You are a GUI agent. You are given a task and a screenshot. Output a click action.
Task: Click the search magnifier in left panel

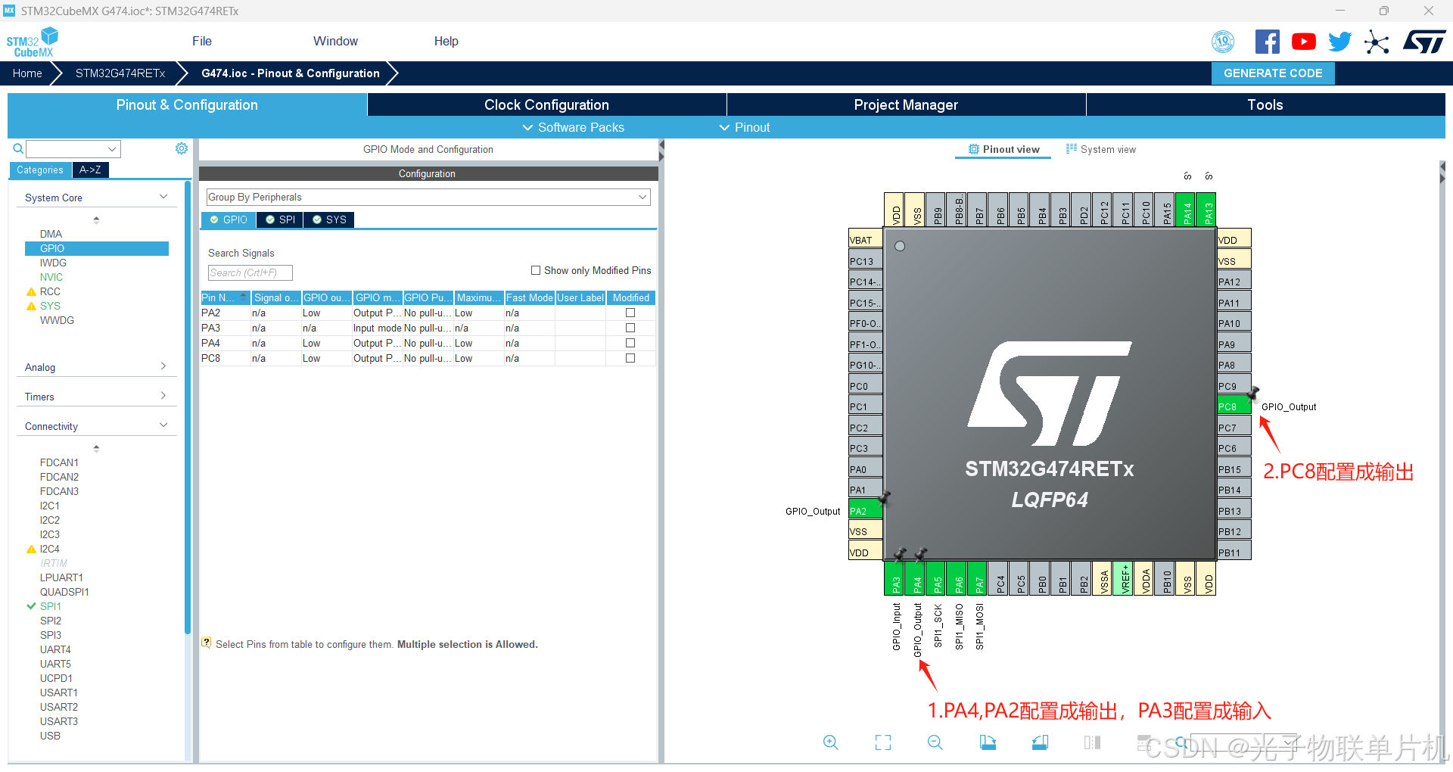18,148
